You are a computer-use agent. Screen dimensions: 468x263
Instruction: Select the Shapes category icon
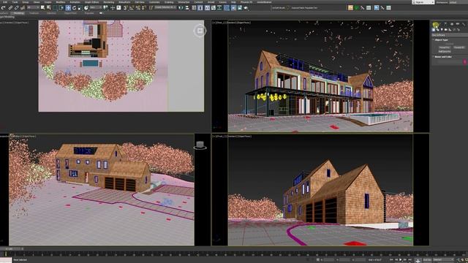click(437, 29)
